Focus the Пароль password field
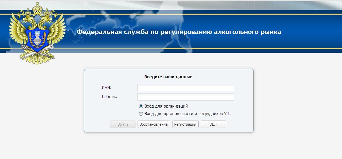 [x=186, y=97]
